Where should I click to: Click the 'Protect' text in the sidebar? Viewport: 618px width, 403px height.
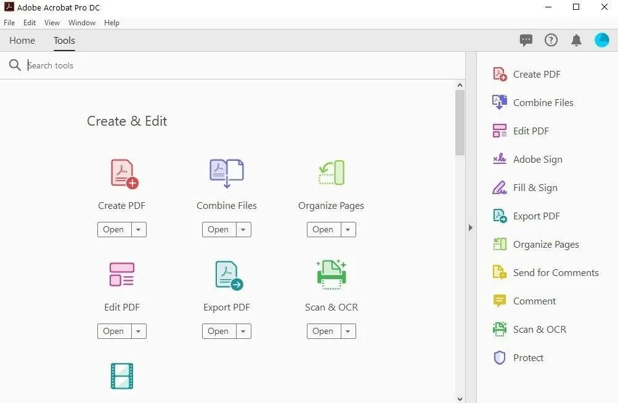[528, 357]
